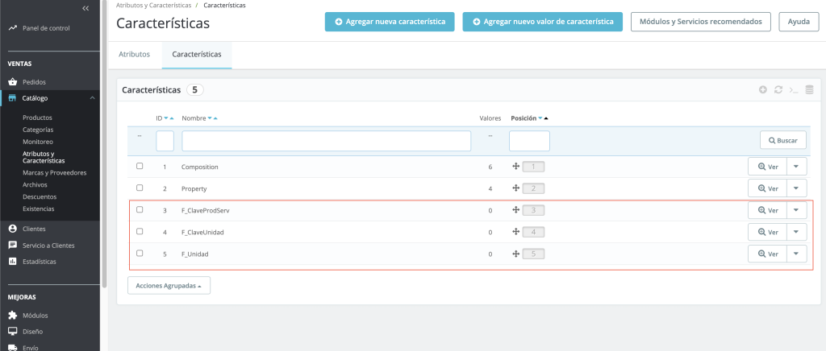Click the Diseño monitor icon

pyautogui.click(x=13, y=332)
